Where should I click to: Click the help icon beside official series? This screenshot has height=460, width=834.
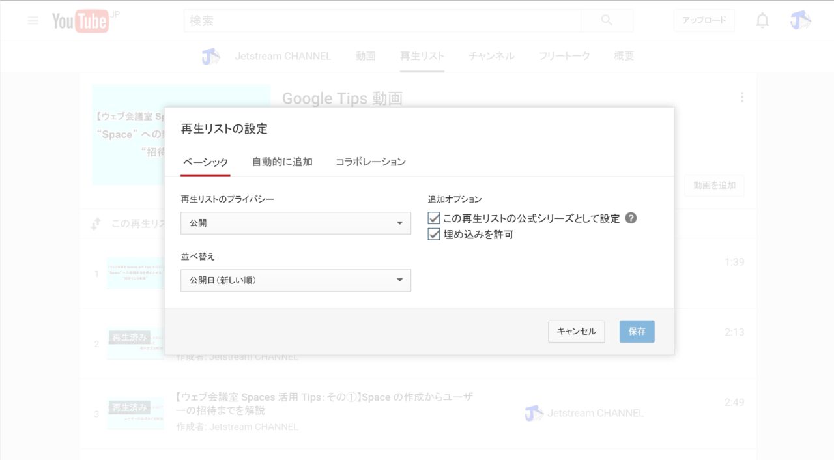pos(631,218)
